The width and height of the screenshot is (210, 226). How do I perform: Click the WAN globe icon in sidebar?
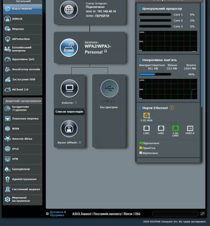(8, 128)
